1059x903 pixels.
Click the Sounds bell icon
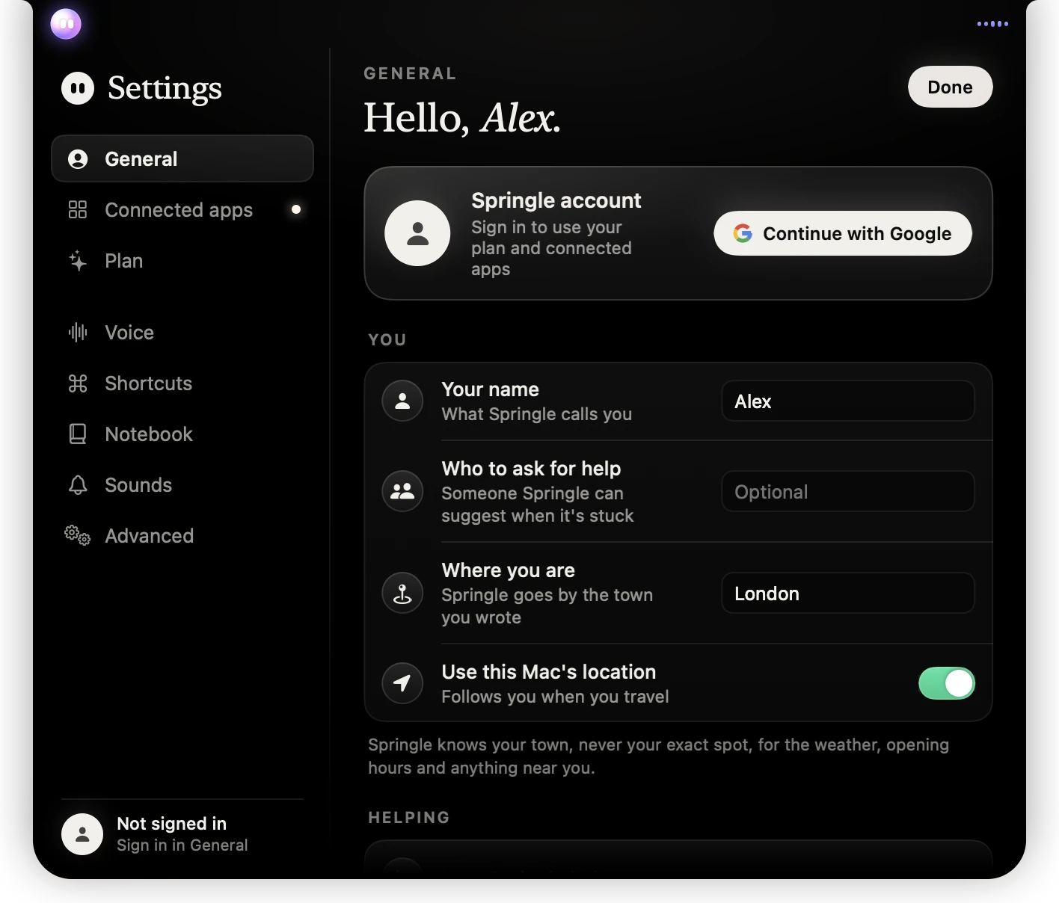[x=78, y=485]
